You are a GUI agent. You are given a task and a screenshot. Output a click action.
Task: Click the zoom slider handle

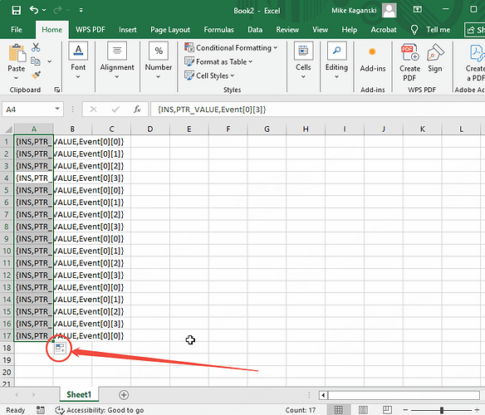tap(441, 410)
